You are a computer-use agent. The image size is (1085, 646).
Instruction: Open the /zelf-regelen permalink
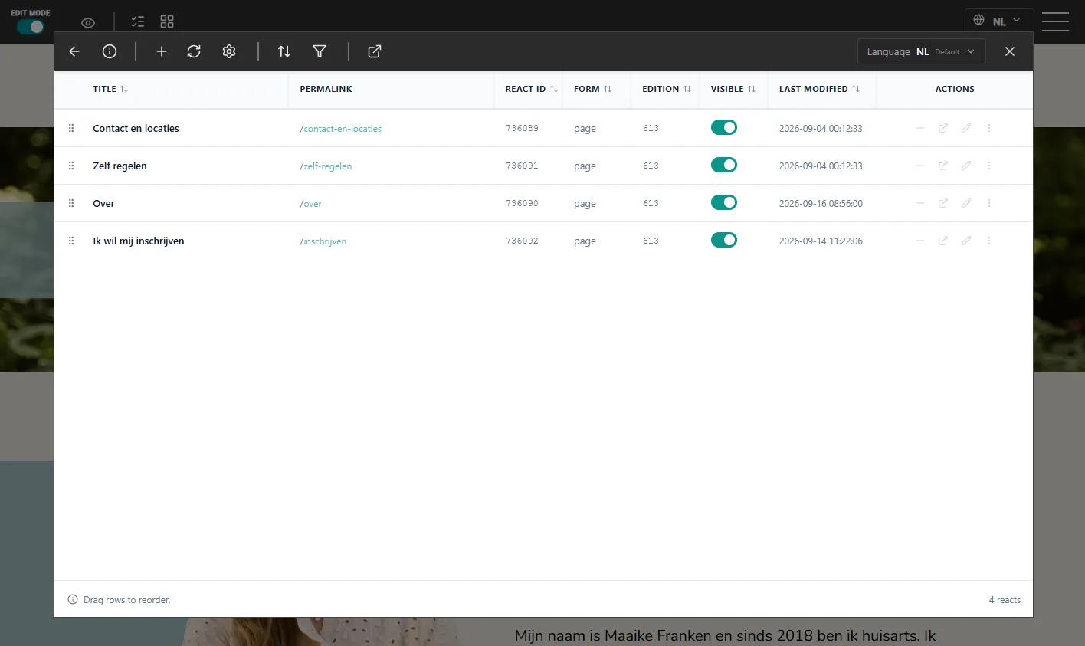click(x=326, y=166)
